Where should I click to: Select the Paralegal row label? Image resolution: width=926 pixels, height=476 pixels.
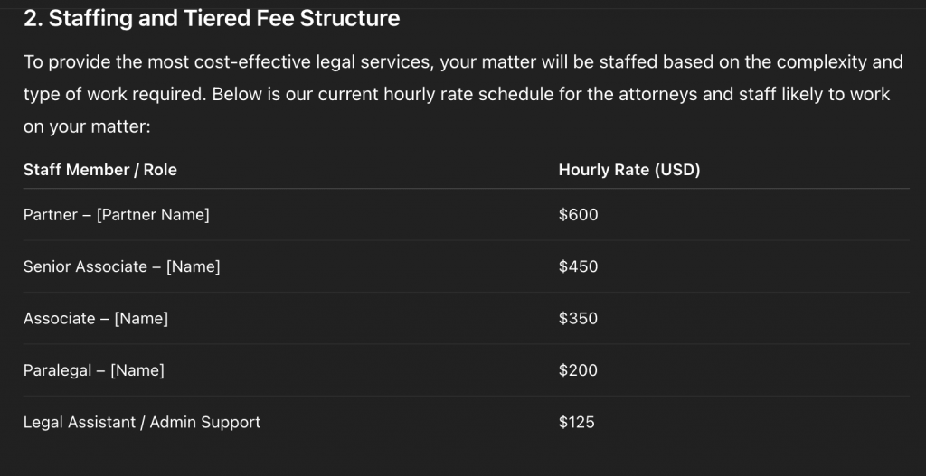click(x=56, y=369)
